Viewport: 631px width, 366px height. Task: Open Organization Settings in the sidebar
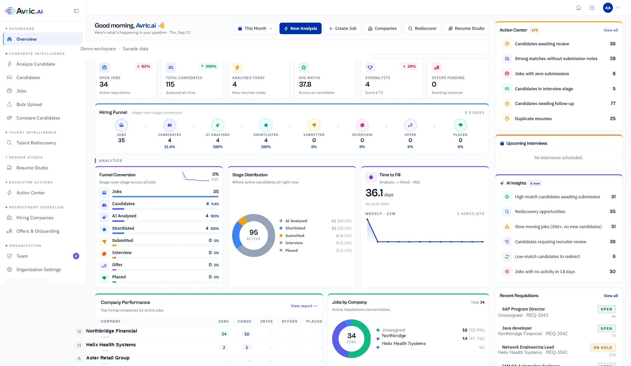click(x=43, y=269)
